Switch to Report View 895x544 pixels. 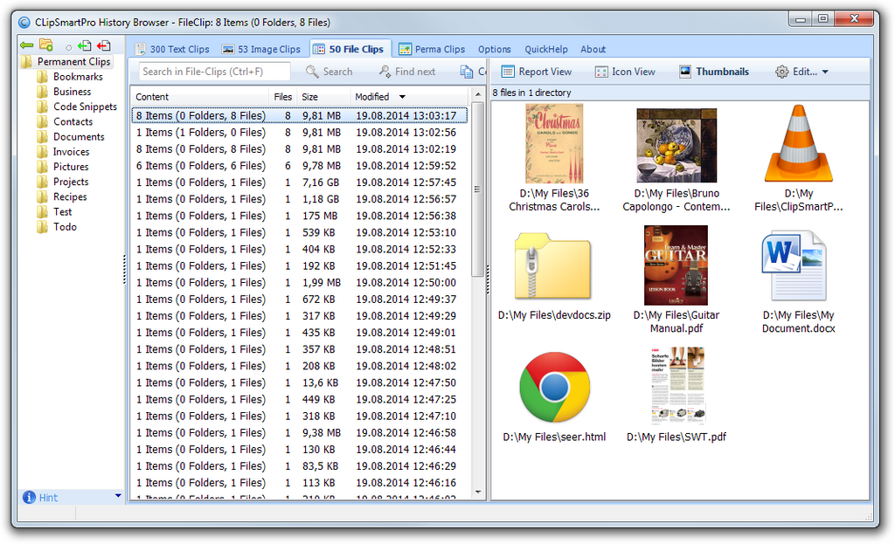(x=536, y=72)
